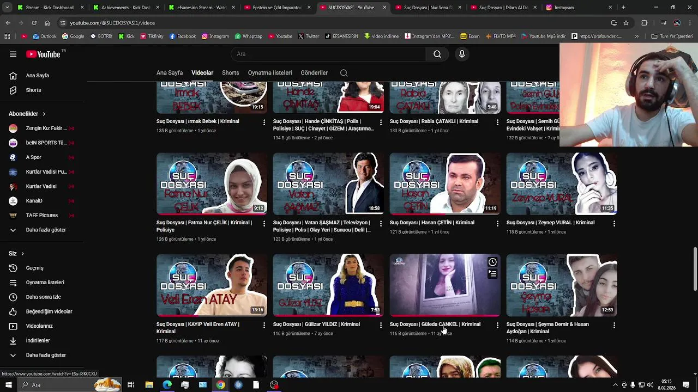The height and width of the screenshot is (392, 698).
Task: Switch to Shorts channel tab
Action: coord(230,73)
